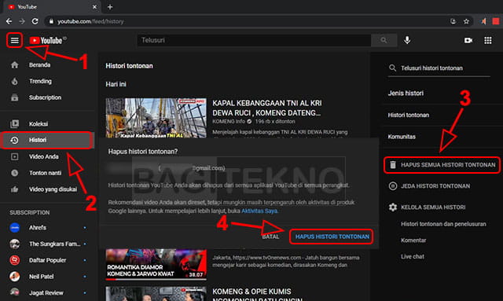503x301 pixels.
Task: Go back with browser back arrow
Action: pos(9,21)
